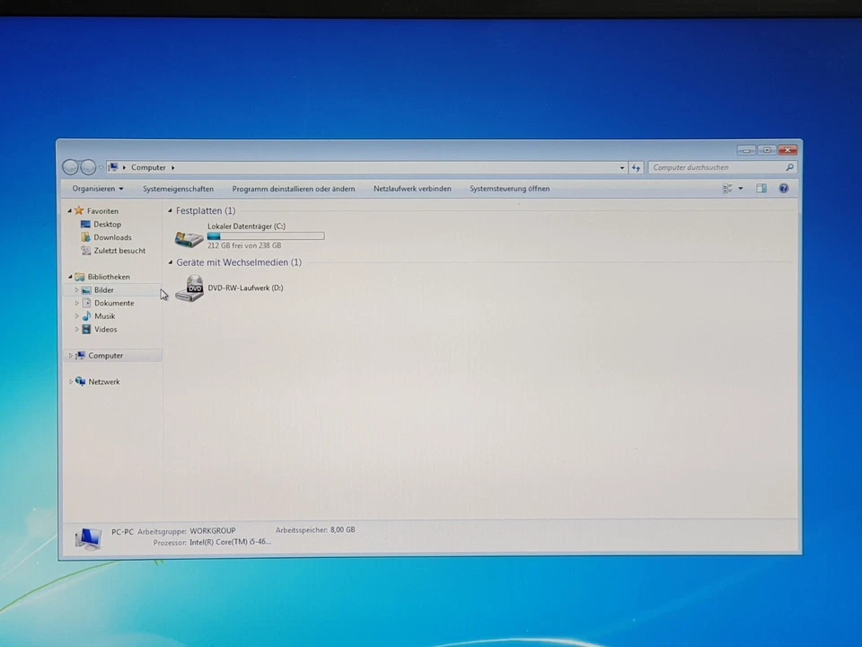Click Systemeigenschaften in the toolbar
Viewport: 862px width, 647px height.
[178, 189]
